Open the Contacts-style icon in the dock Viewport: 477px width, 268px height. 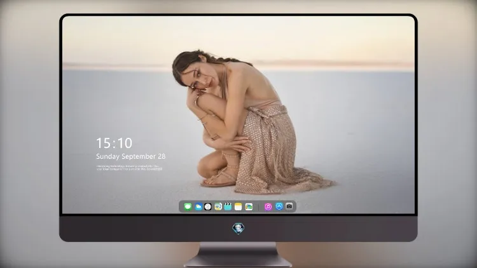[218, 207]
